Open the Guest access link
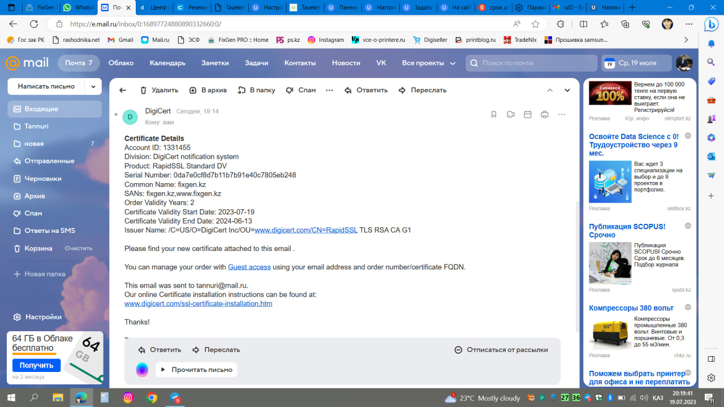 pos(249,267)
